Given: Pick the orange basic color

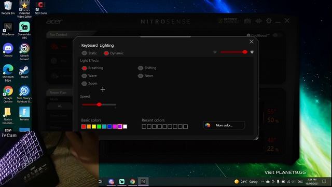Looking at the screenshot, I should click(89, 127).
